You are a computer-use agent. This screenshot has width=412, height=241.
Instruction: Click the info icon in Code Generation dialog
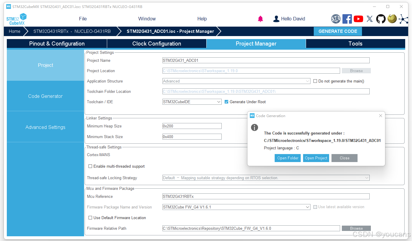point(255,127)
